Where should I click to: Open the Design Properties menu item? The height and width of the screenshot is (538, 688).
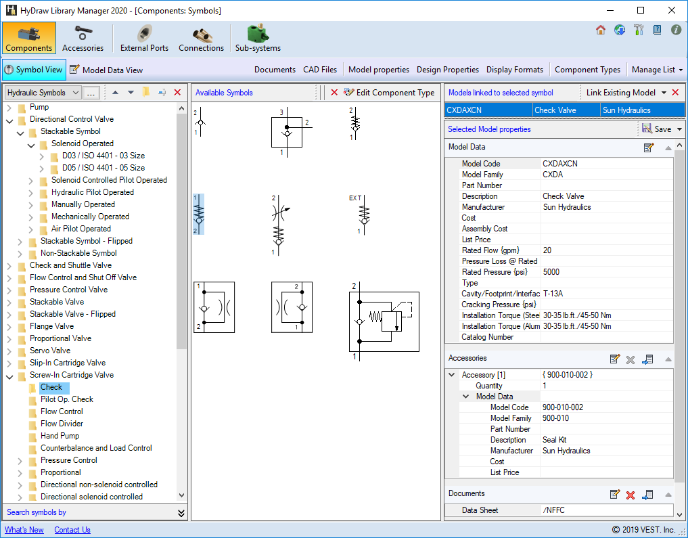tap(447, 70)
